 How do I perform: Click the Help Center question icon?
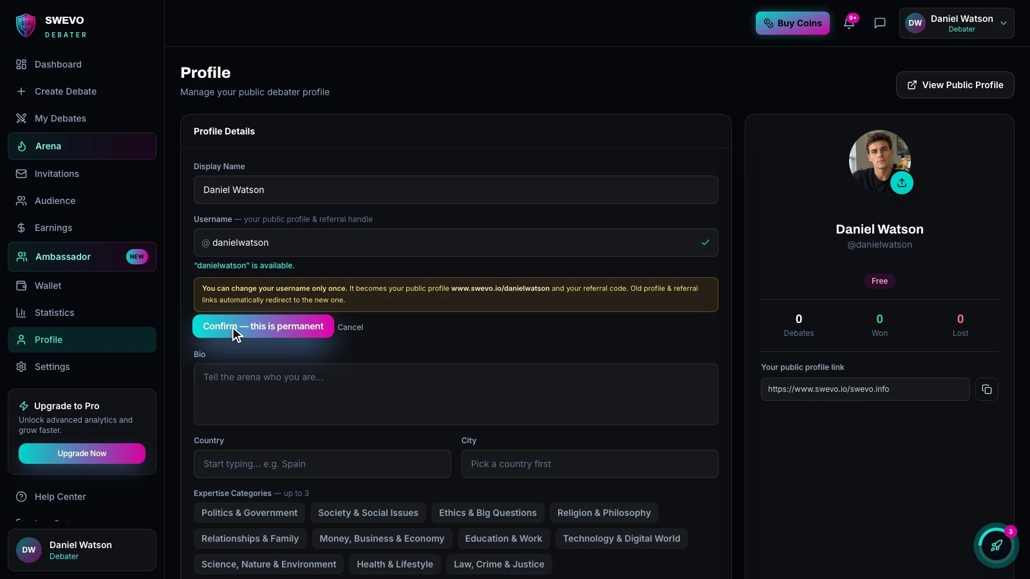(21, 497)
